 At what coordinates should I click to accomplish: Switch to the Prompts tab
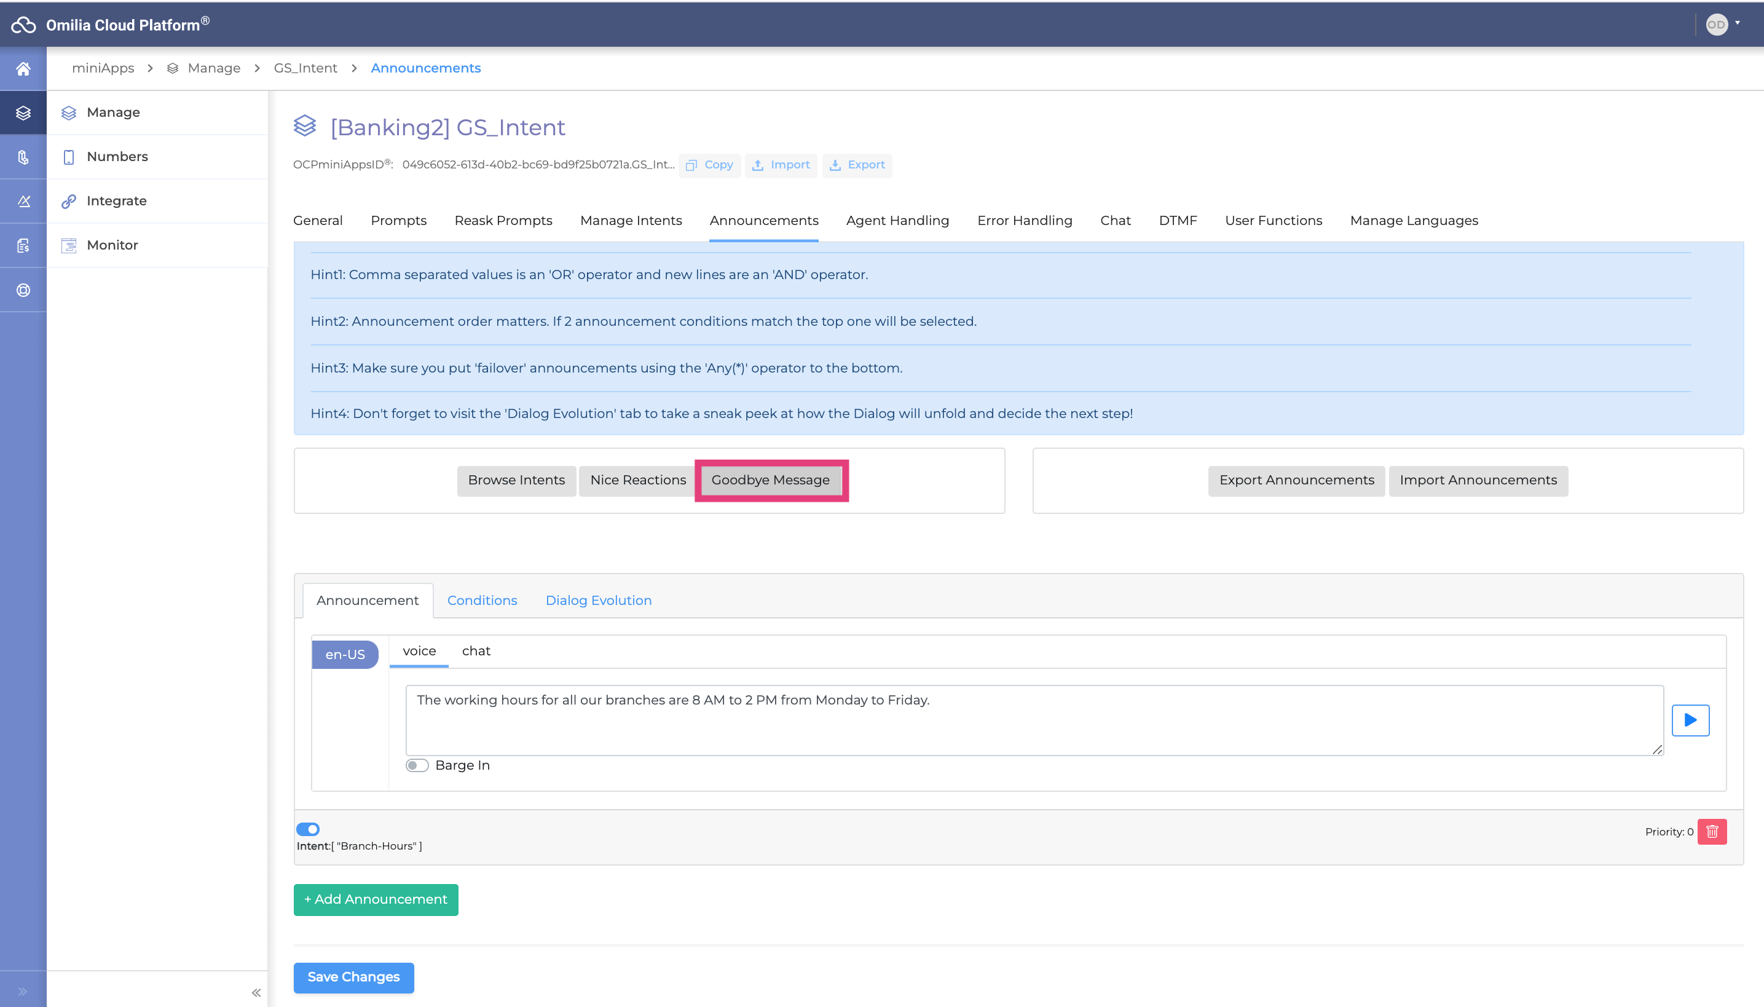(398, 221)
